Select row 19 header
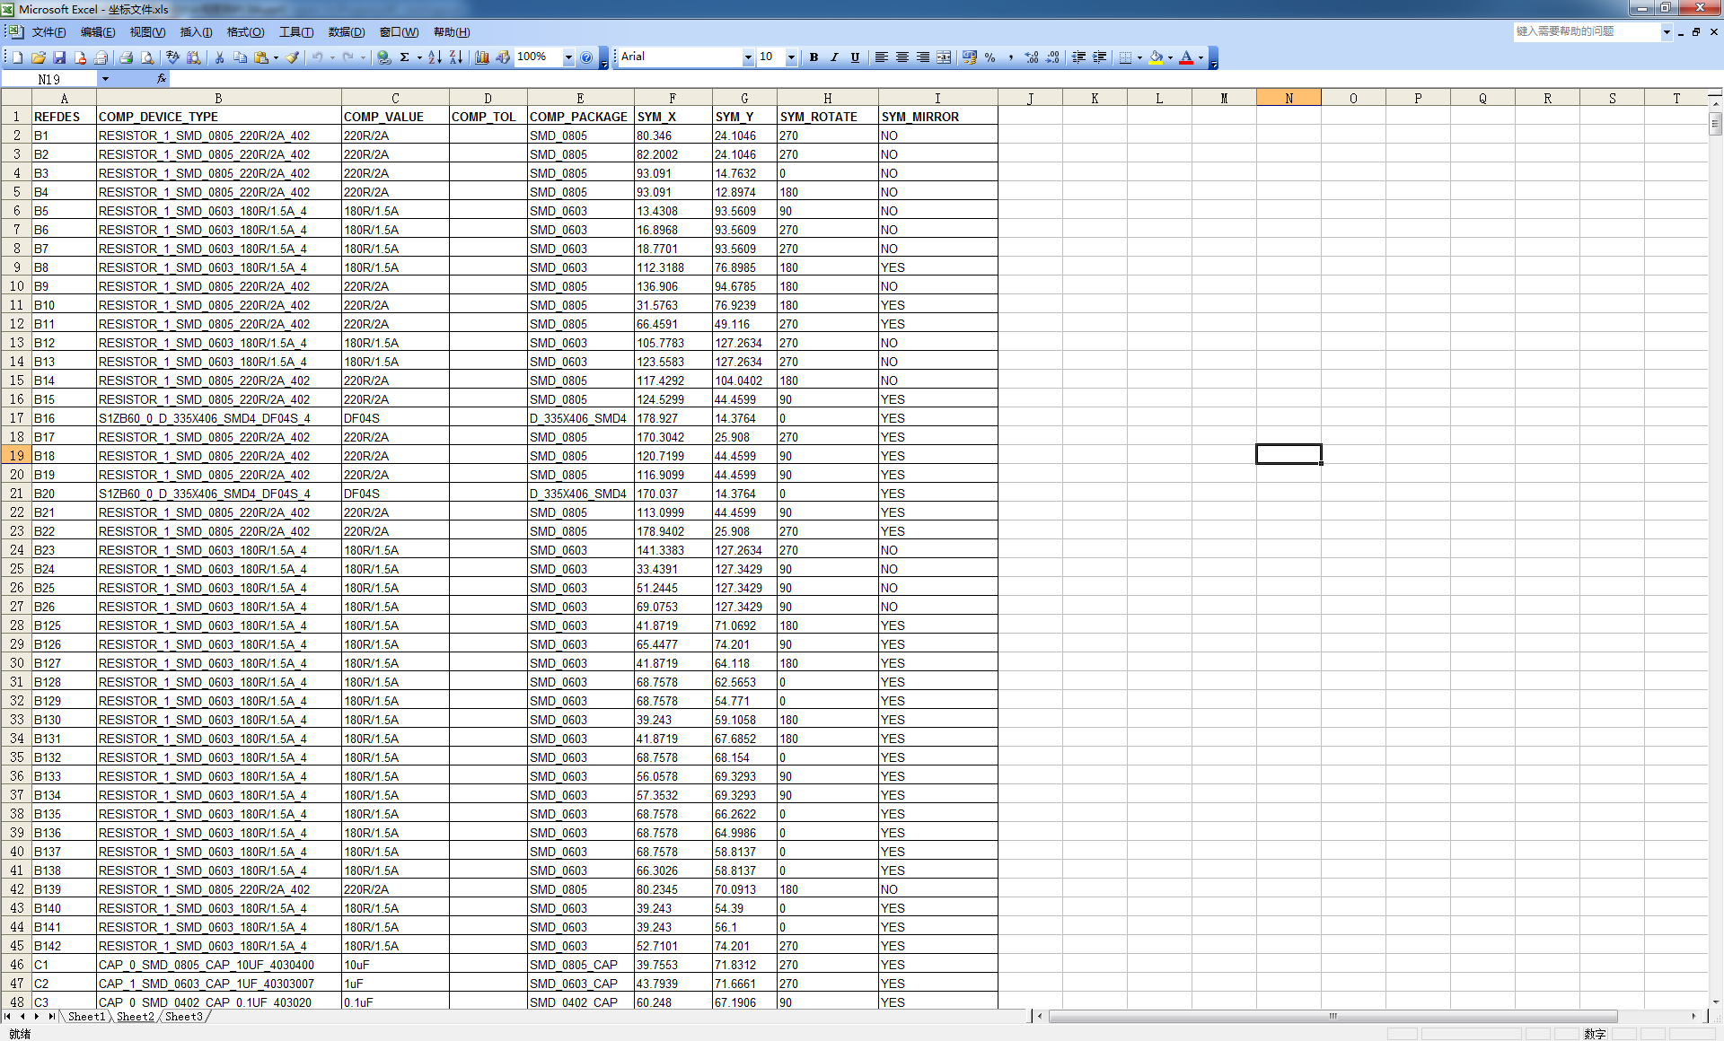1724x1041 pixels. click(x=16, y=456)
